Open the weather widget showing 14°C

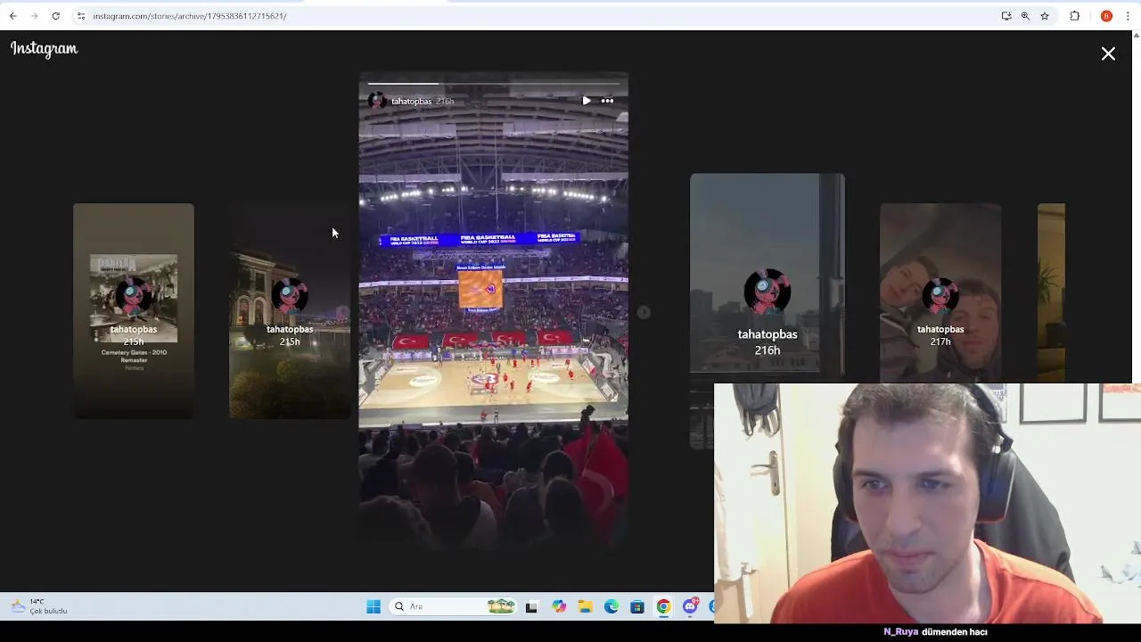tap(39, 606)
